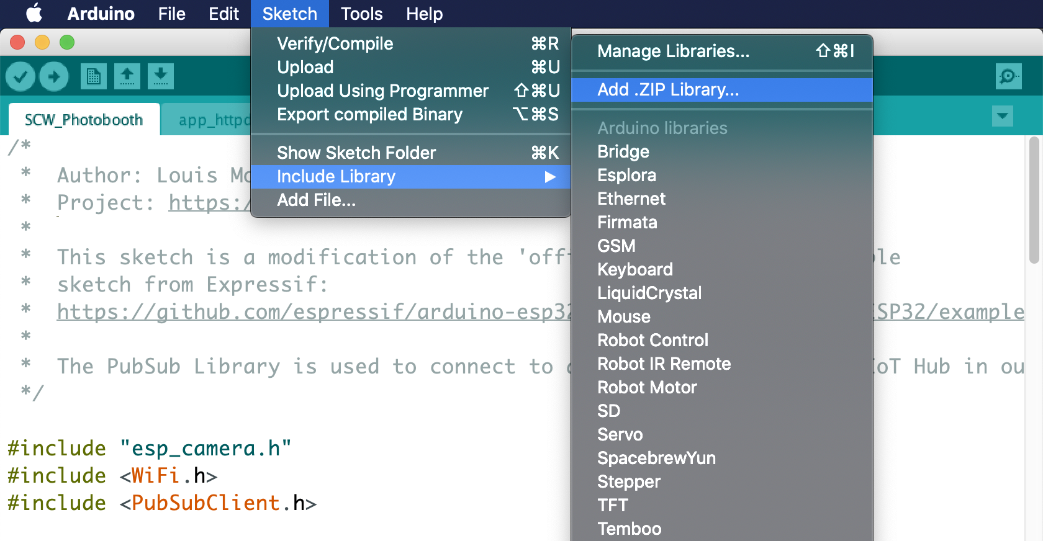Choose Add File... menu entry
Image resolution: width=1043 pixels, height=541 pixels.
(410, 200)
